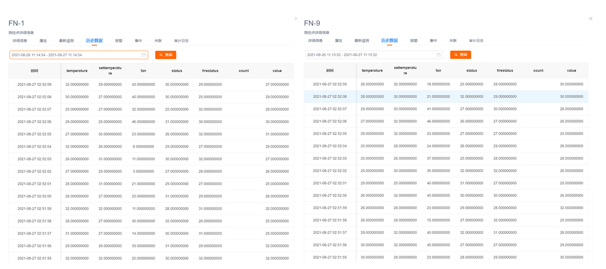
Task: Click the FN-1 查询 search button
Action: click(x=166, y=55)
